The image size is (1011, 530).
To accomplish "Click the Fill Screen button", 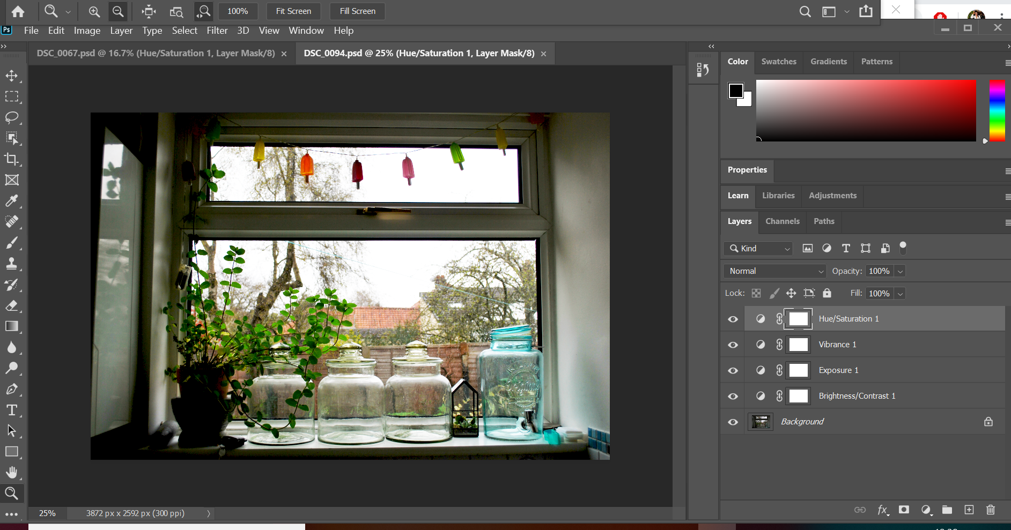I will pyautogui.click(x=357, y=11).
